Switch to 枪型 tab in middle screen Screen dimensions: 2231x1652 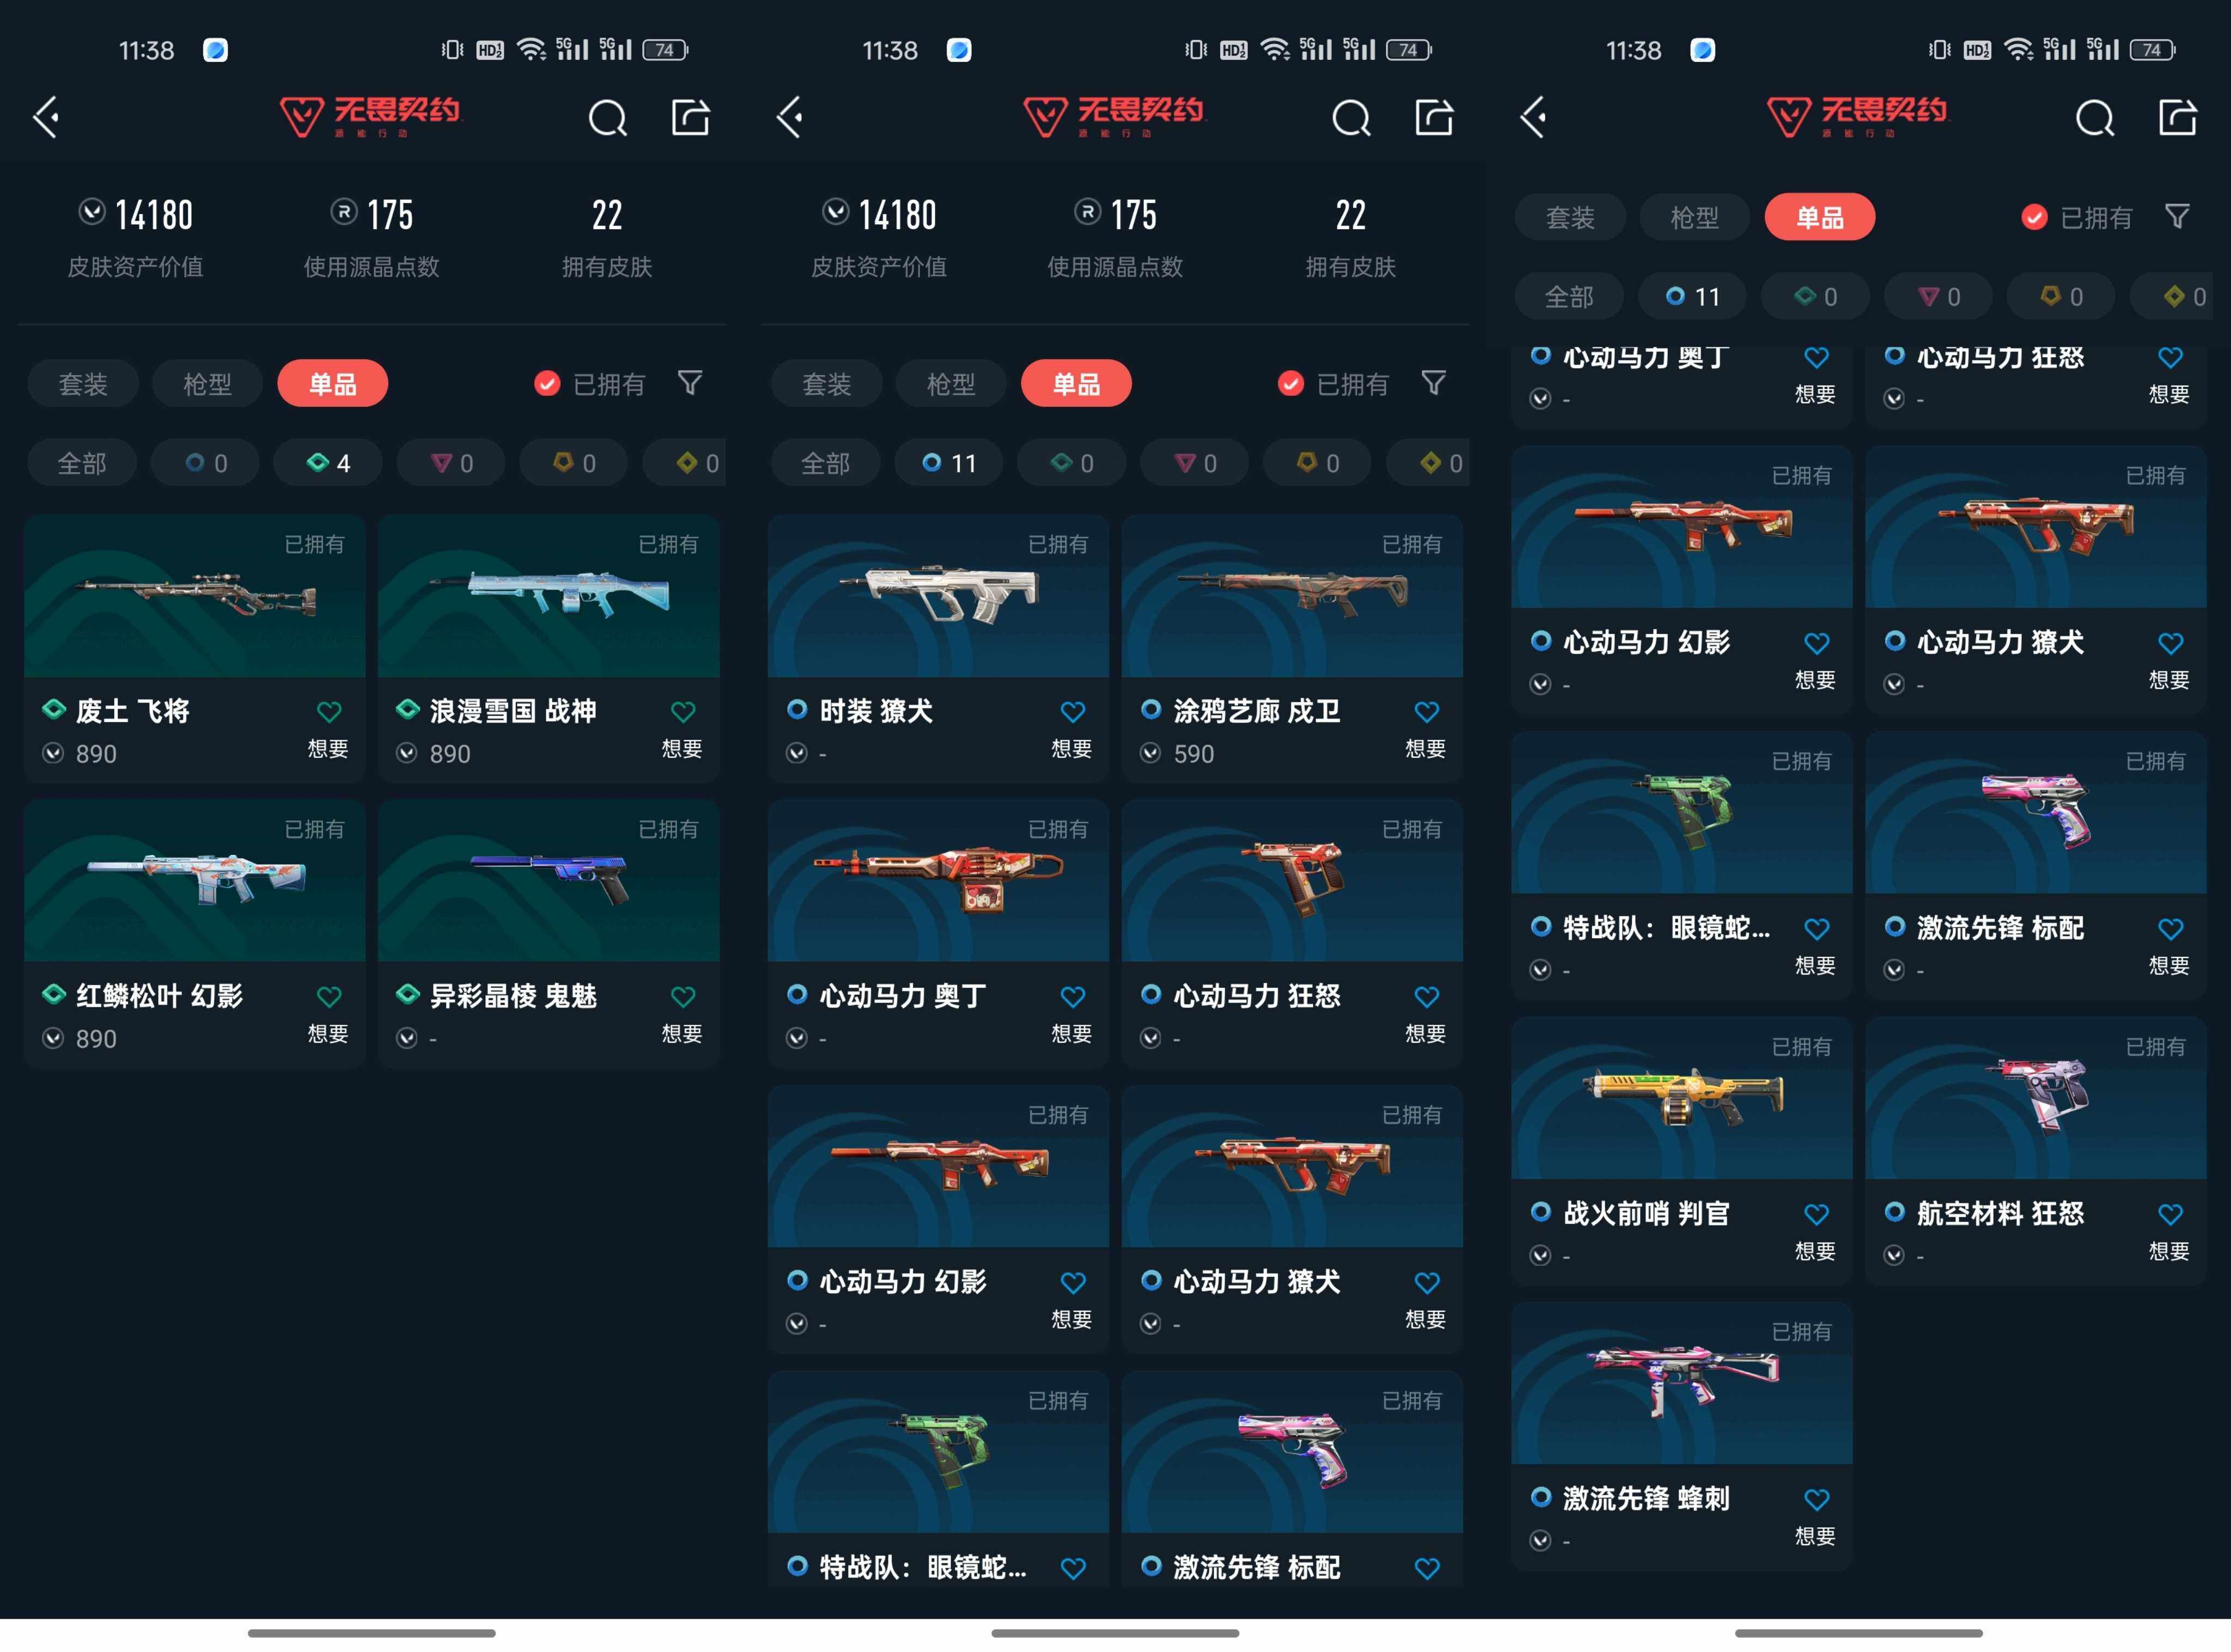point(950,384)
